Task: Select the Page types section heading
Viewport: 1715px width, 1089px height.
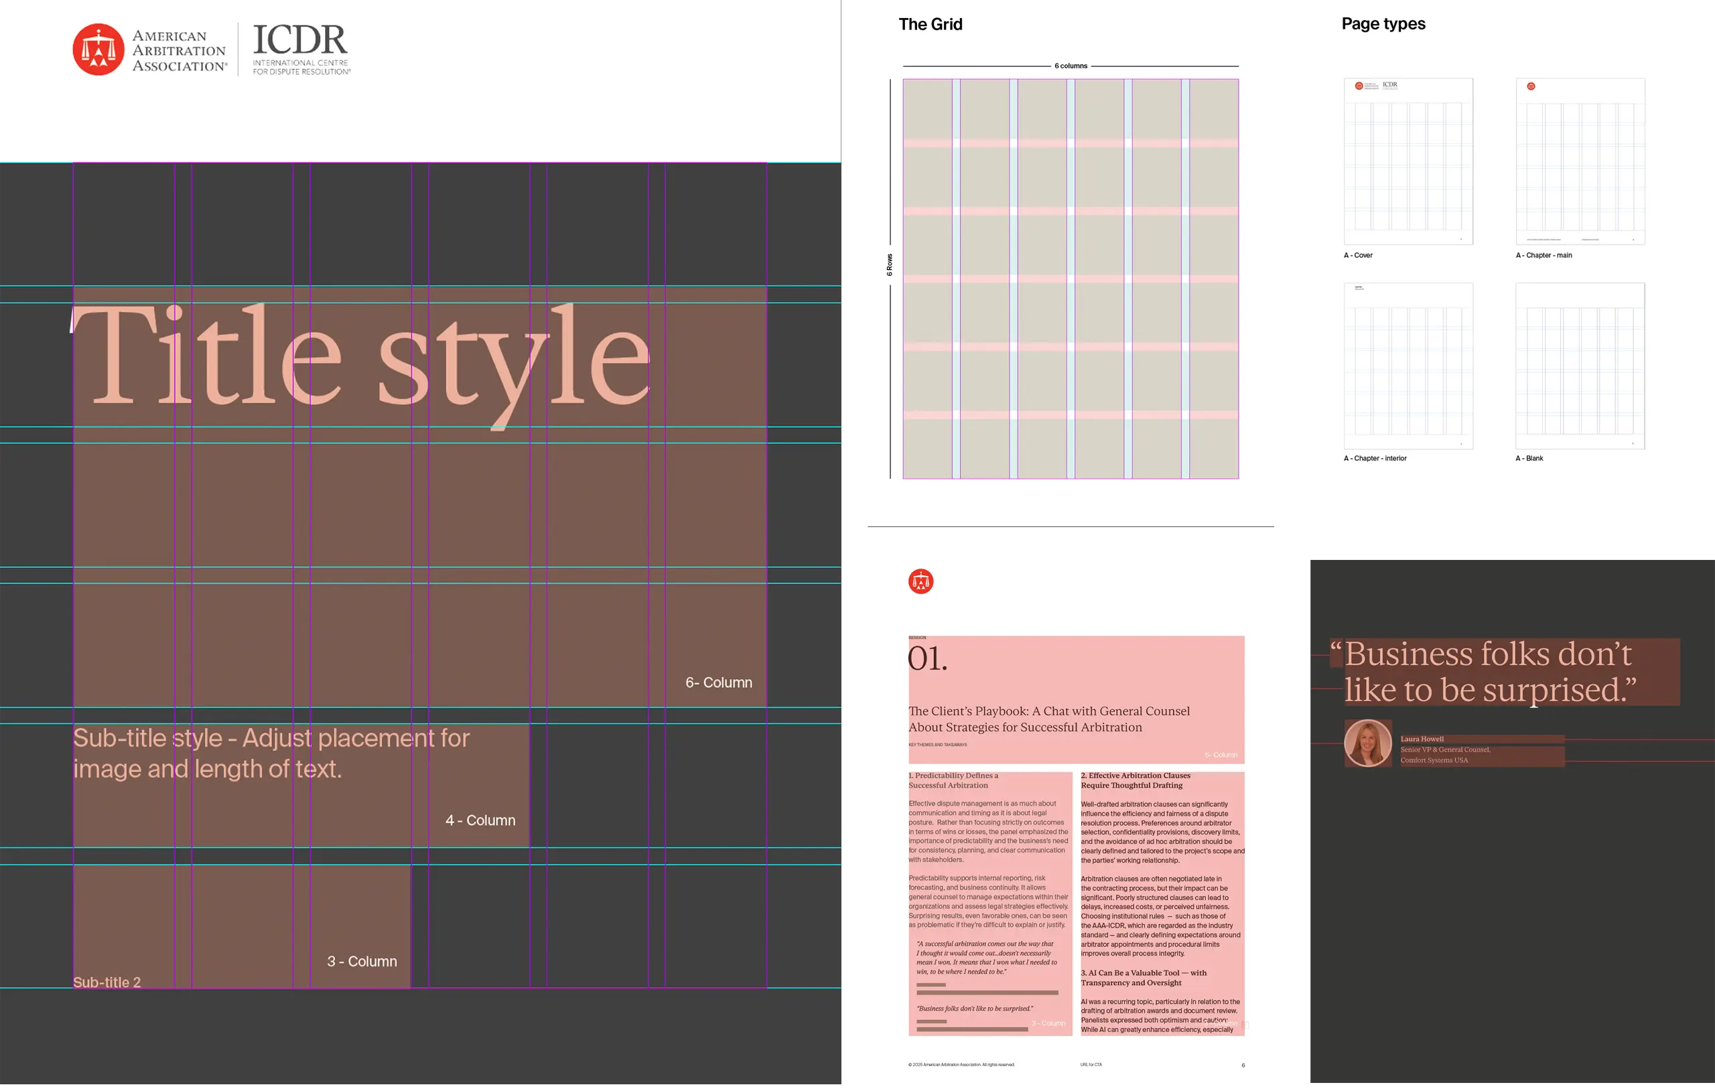Action: [1383, 23]
